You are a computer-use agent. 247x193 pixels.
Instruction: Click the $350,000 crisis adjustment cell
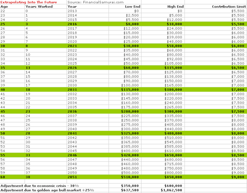click(x=130, y=186)
